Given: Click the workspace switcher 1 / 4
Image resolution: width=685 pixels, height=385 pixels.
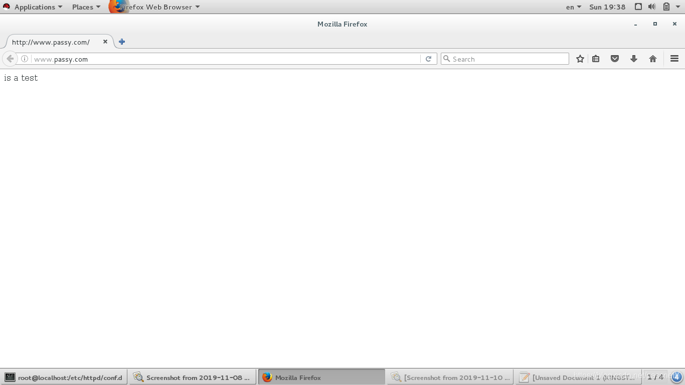Looking at the screenshot, I should [x=655, y=377].
